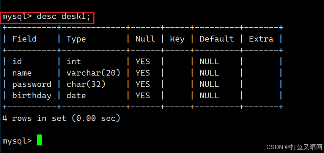The image size is (324, 153).
Task: Select the 'char(32)' type value
Action: pyautogui.click(x=86, y=84)
